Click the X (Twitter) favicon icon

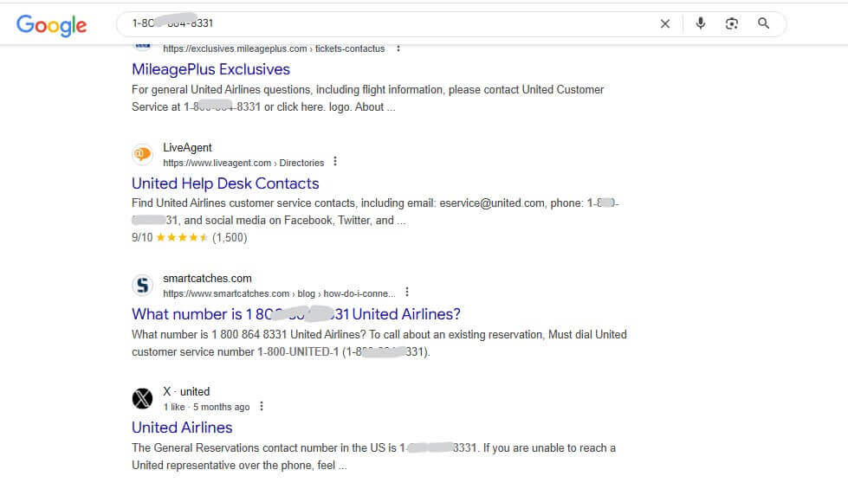(x=143, y=398)
